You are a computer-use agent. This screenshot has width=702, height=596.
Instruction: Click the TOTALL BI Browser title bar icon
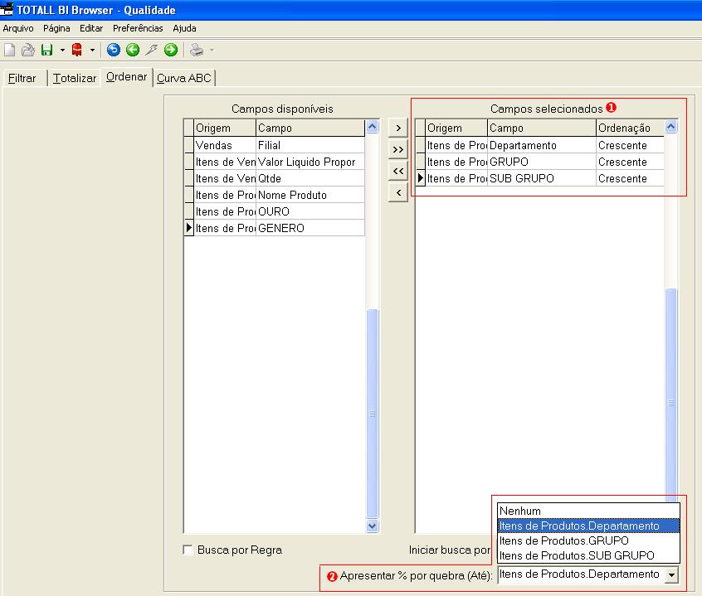pyautogui.click(x=7, y=9)
